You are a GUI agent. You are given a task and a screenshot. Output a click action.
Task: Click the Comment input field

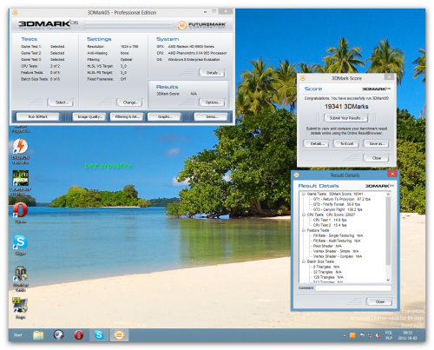353,288
